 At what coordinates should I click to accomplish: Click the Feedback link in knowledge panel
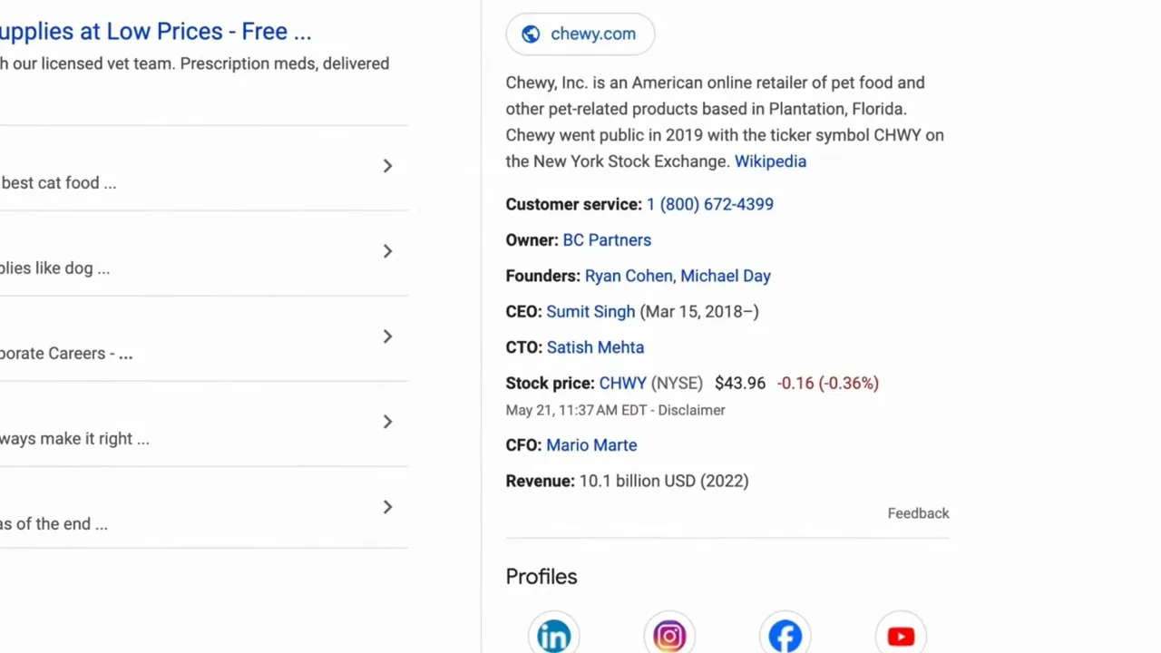click(918, 513)
